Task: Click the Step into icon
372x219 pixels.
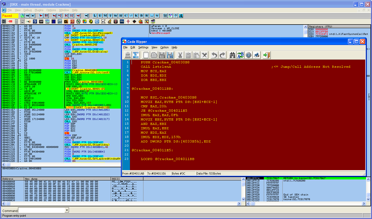Action: click(x=54, y=16)
